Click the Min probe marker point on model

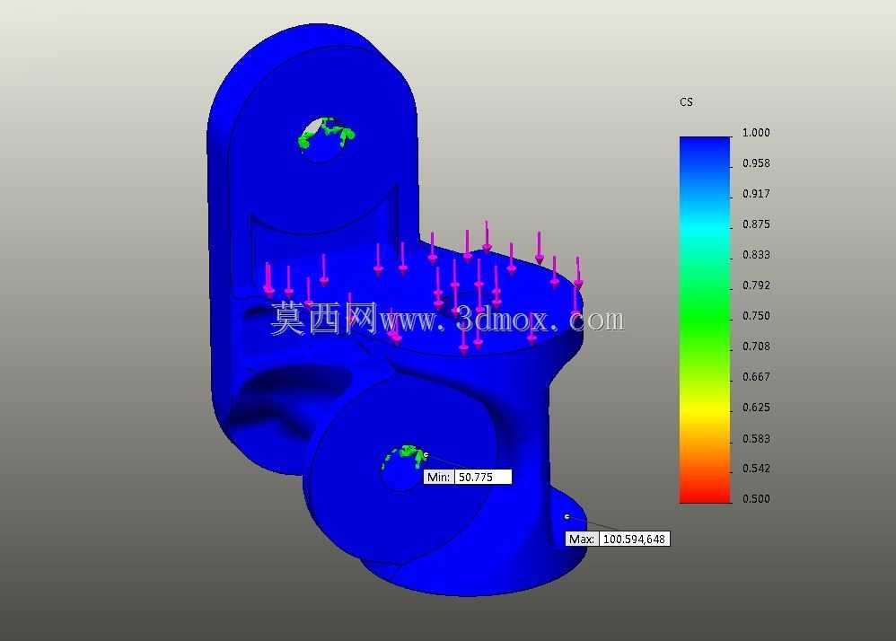point(426,455)
